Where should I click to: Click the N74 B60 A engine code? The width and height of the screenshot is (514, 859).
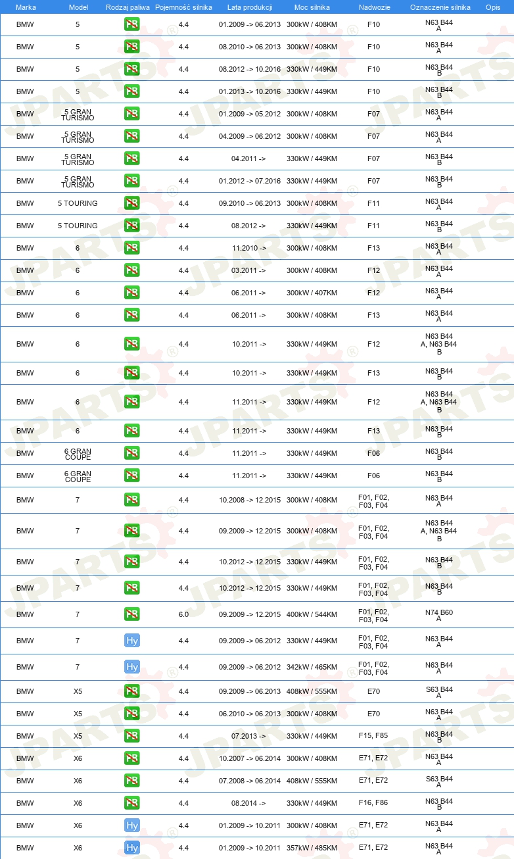(439, 615)
